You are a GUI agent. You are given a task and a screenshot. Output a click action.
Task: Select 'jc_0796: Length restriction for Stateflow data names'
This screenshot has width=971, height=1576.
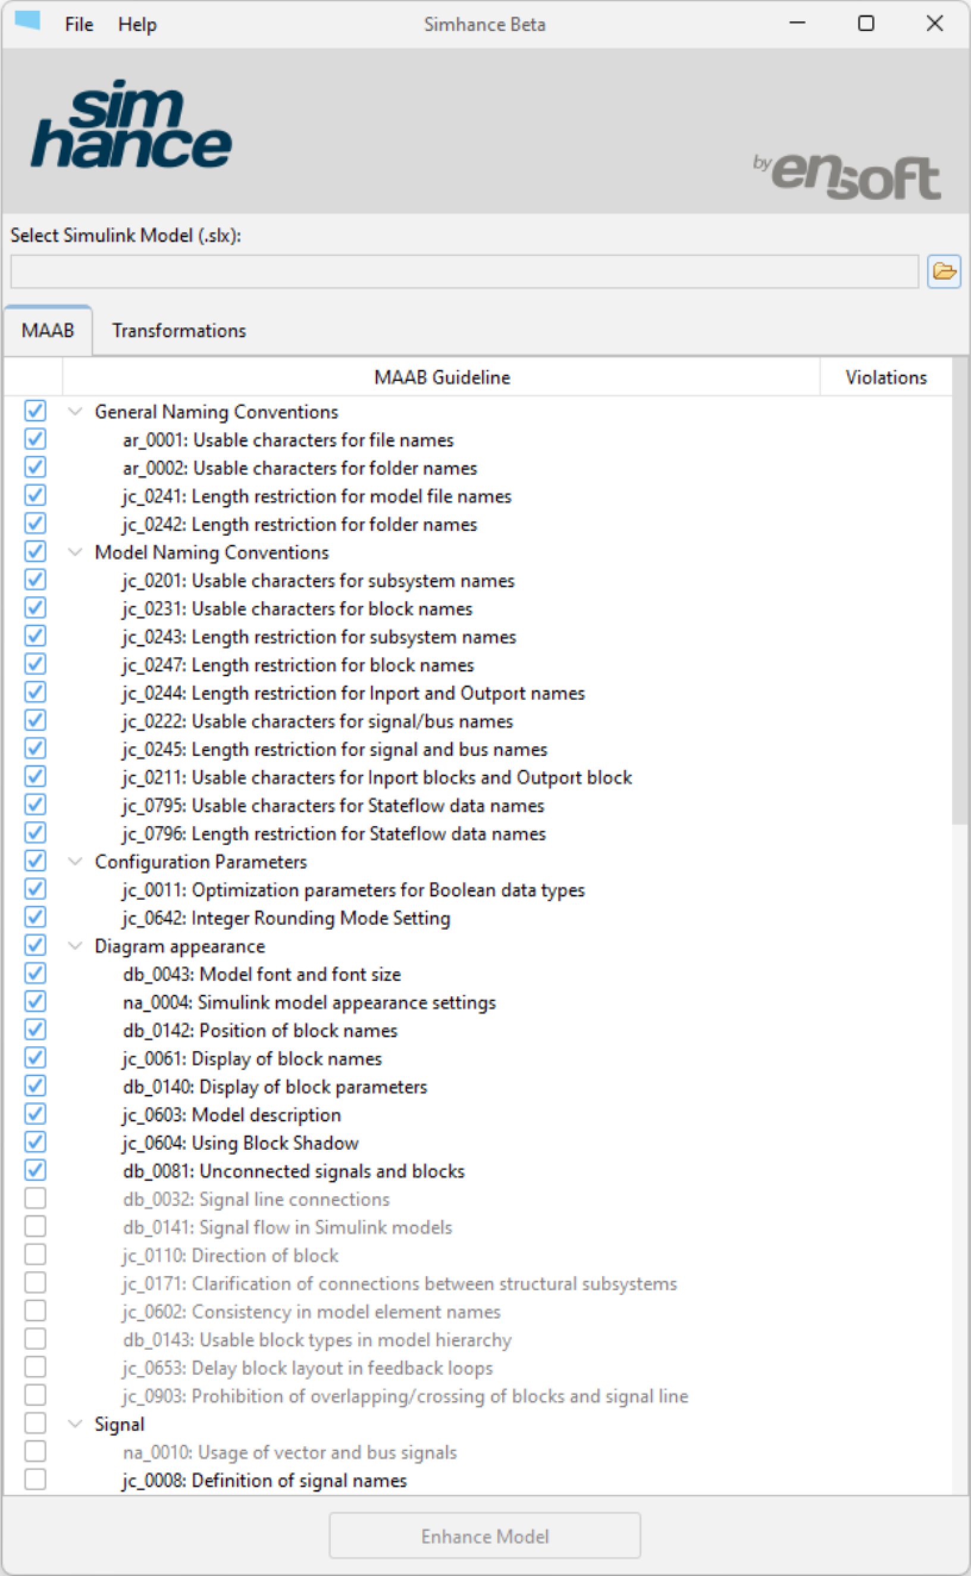(334, 834)
